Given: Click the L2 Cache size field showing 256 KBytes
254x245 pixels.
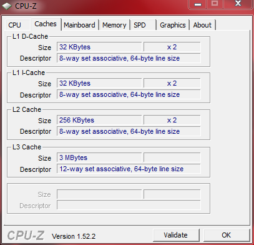Looking at the screenshot, I should click(99, 120).
